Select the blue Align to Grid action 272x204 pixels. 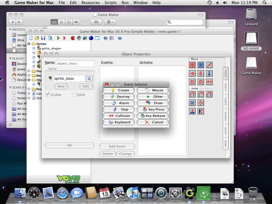point(192,103)
